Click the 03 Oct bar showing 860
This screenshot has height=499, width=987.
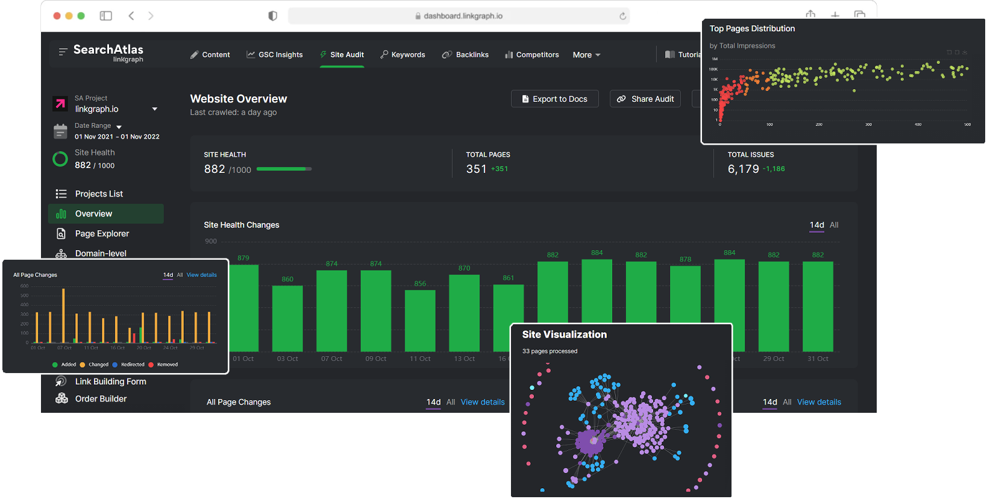287,319
